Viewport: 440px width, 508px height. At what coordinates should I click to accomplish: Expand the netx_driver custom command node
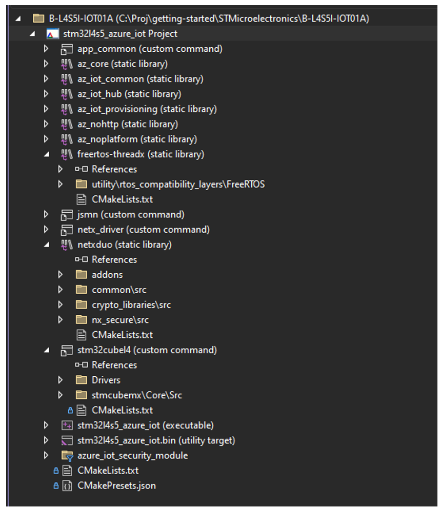(46, 230)
